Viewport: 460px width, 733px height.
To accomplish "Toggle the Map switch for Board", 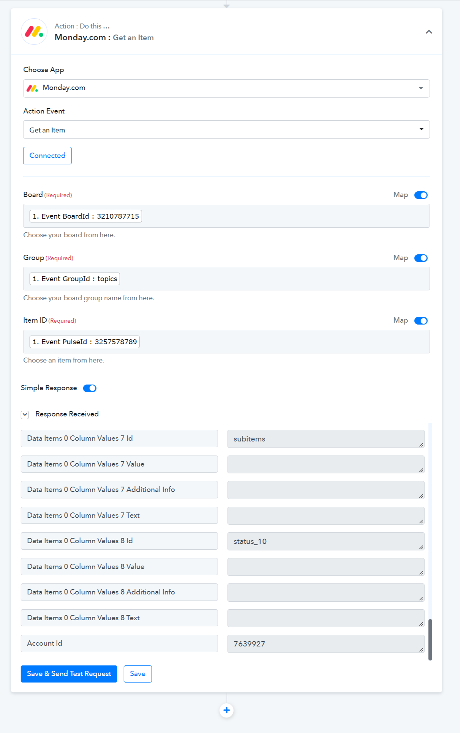I will click(x=421, y=195).
